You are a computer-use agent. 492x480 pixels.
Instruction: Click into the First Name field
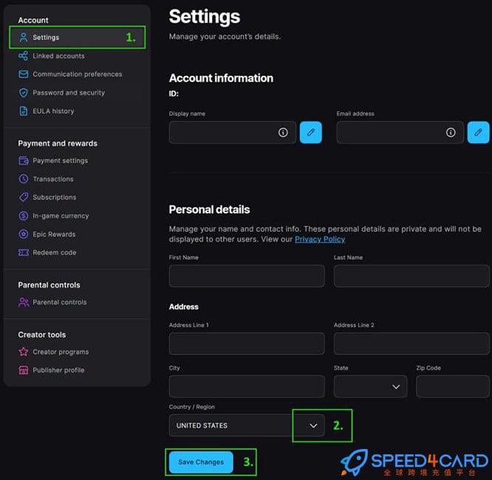[247, 276]
